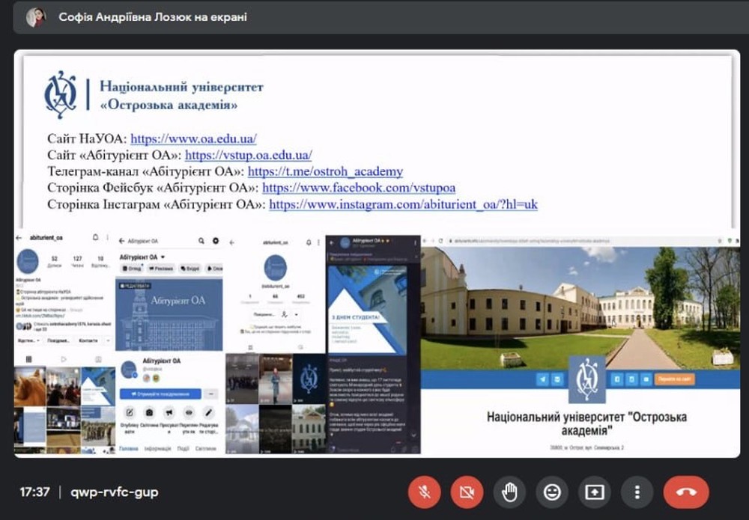749x520 pixels.
Task: Turn on the camera in Meet
Action: (467, 492)
